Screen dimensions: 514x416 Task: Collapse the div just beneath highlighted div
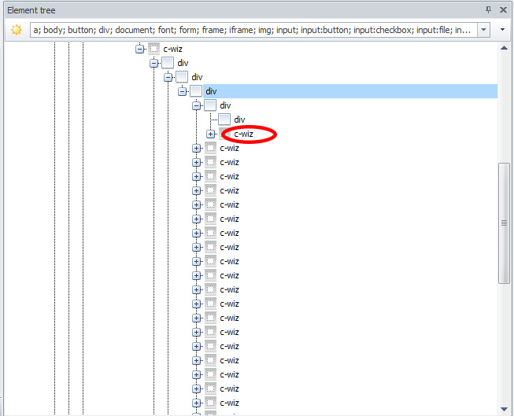pos(196,105)
